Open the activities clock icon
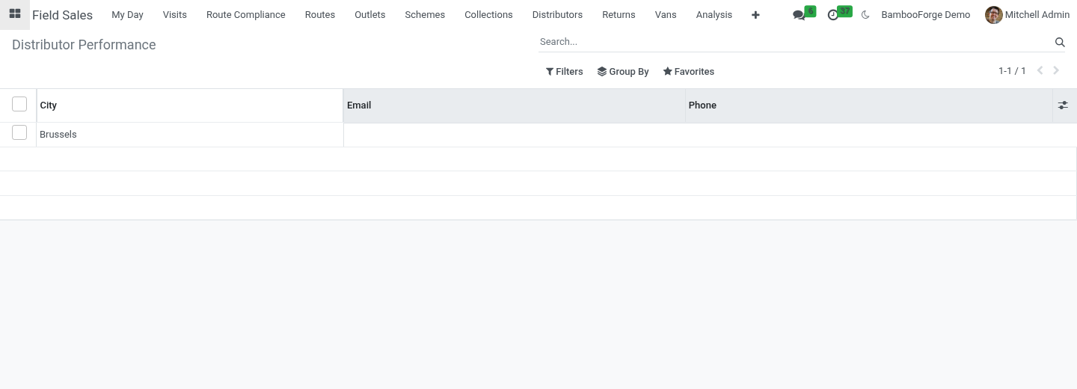Screen dimensions: 1077x389 point(833,15)
